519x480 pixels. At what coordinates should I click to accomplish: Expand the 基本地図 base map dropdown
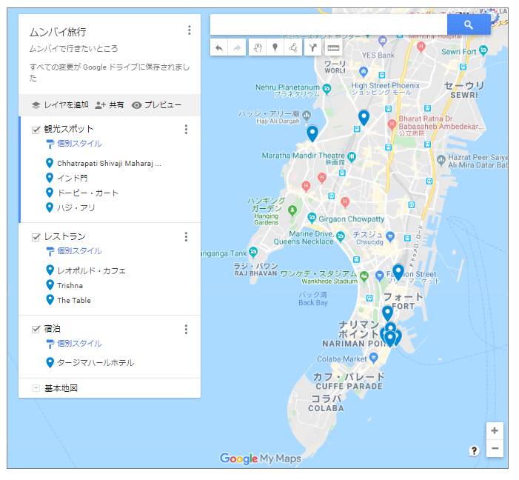click(x=36, y=388)
